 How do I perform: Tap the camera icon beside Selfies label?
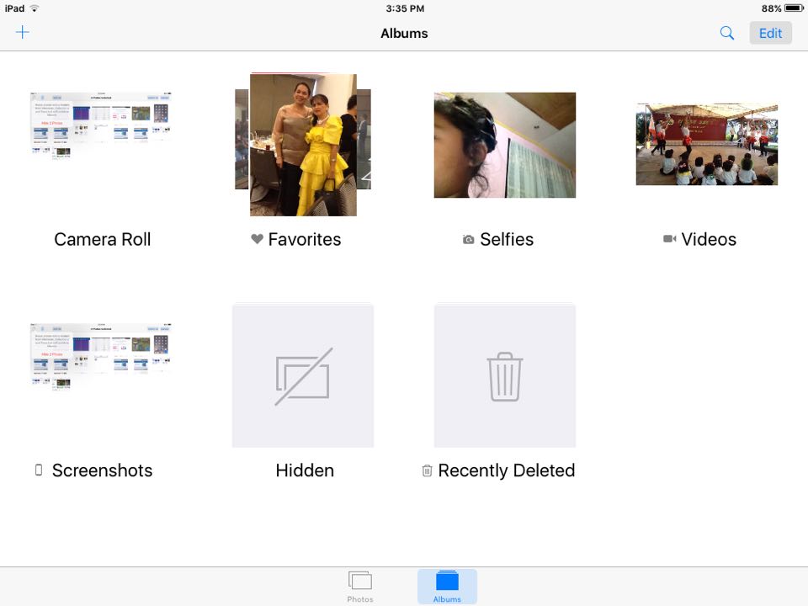468,239
